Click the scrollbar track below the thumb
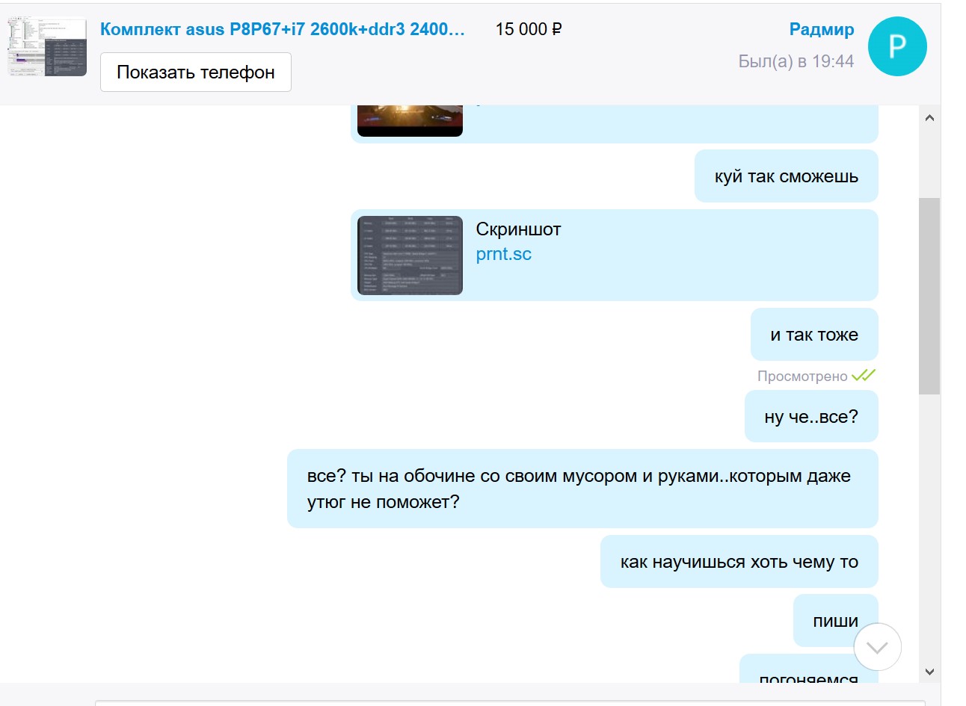966x706 pixels. (929, 523)
